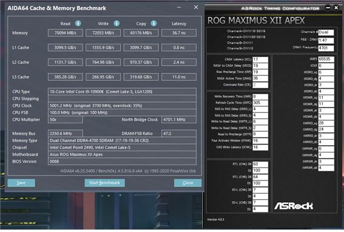Click the tRDWR_sg field showing 11
Screen dimensions: 344x232
point(326,98)
